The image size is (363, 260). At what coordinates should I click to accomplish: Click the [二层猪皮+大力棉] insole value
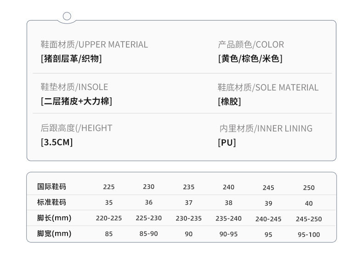[x=76, y=102]
